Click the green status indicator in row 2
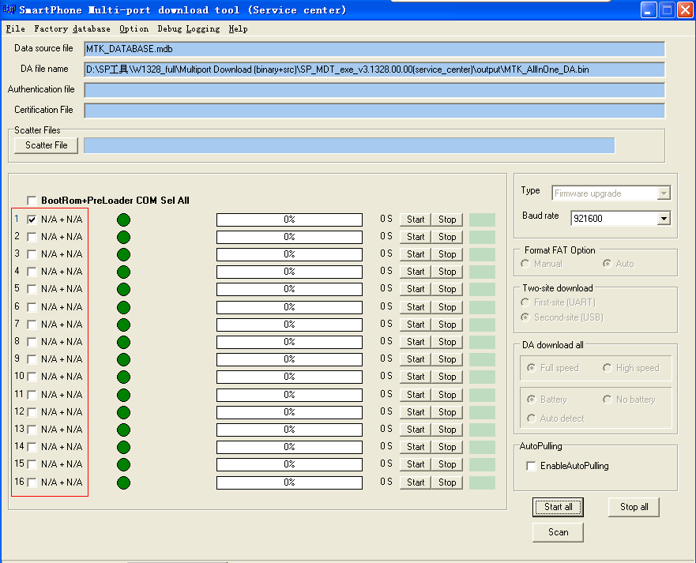This screenshot has height=563, width=696. [123, 237]
